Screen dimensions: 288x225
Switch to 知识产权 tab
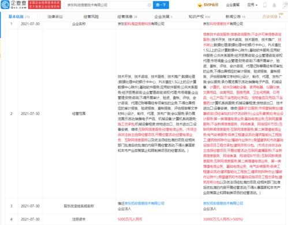click(x=199, y=17)
